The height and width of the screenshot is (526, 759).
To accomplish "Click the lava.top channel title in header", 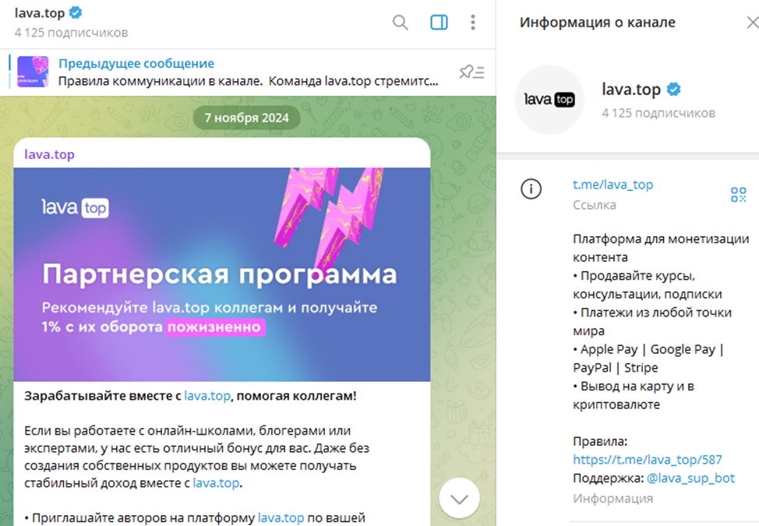I will [x=40, y=13].
